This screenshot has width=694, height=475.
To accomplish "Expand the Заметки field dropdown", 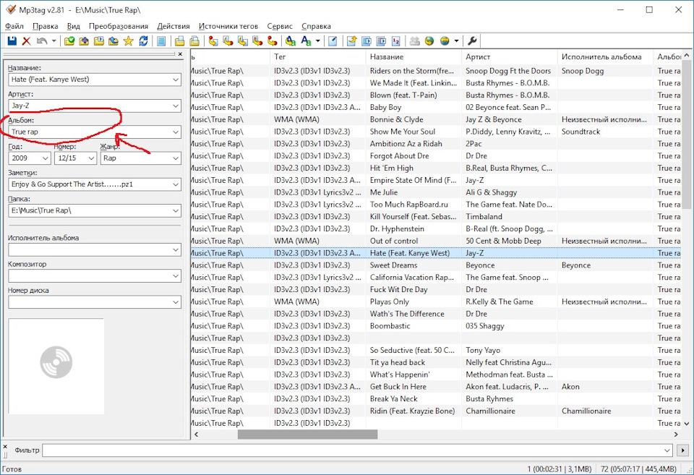I will 176,184.
